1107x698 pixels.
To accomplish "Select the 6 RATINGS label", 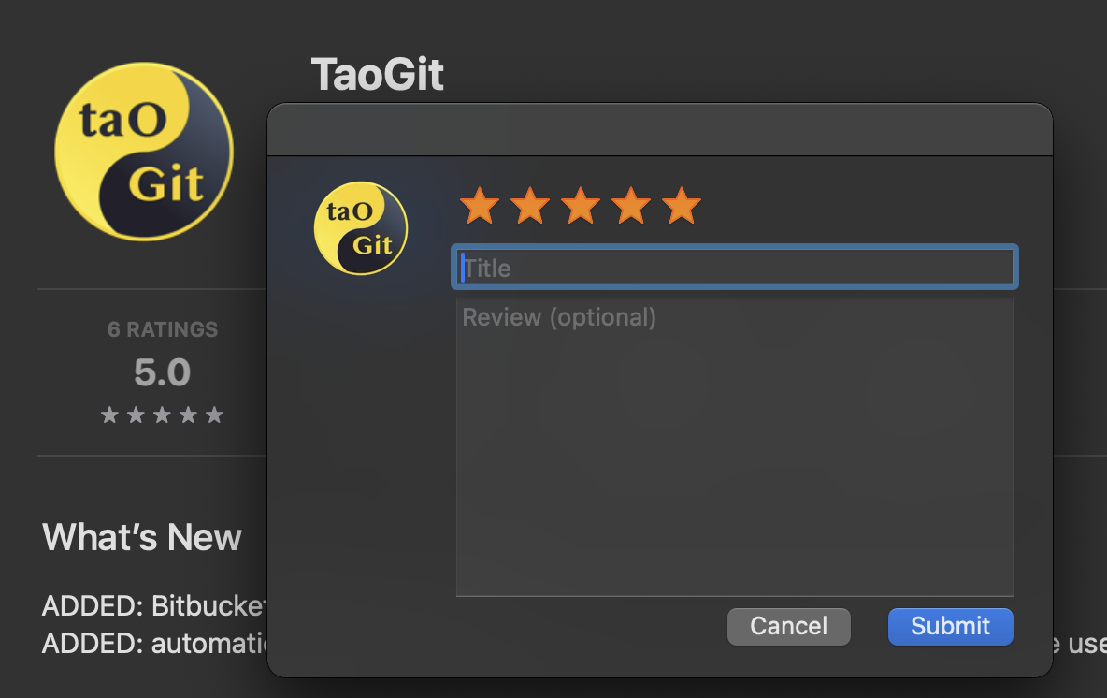I will 163,330.
